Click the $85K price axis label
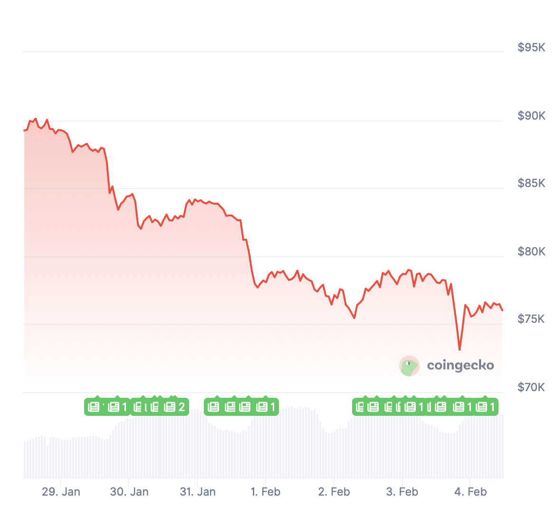Screen dimensions: 555x507 pos(531,183)
